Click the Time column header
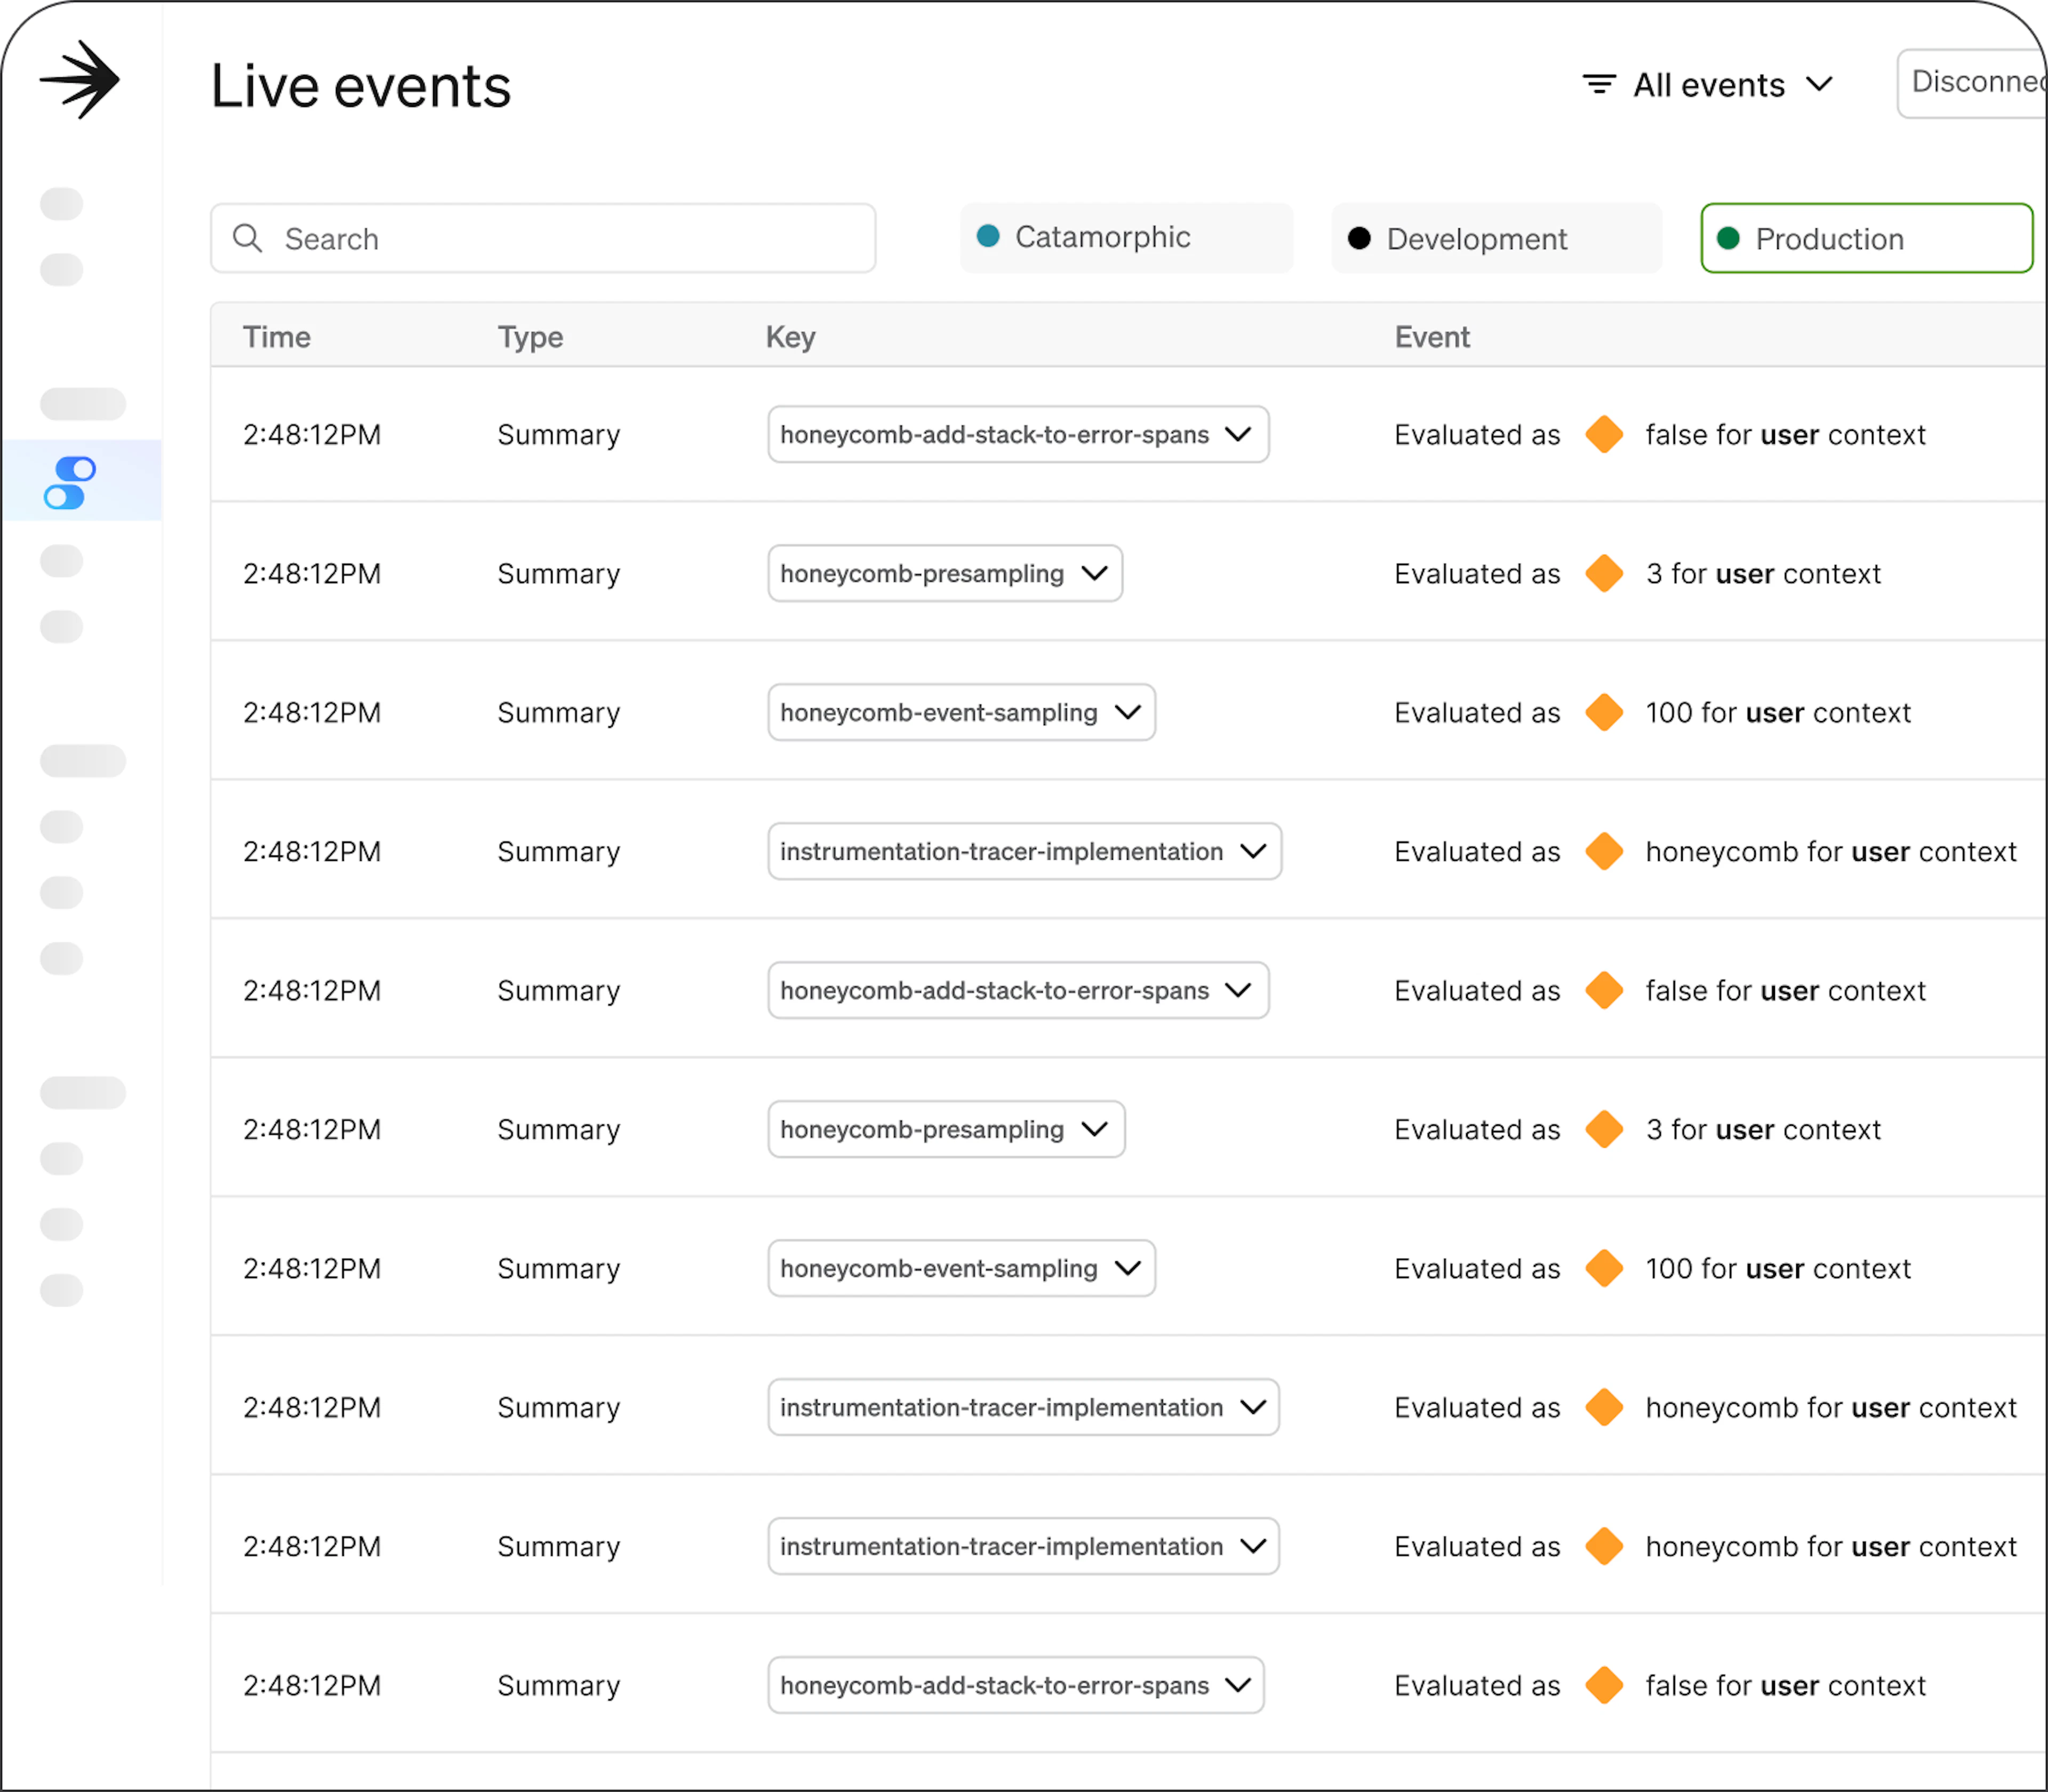 277,337
